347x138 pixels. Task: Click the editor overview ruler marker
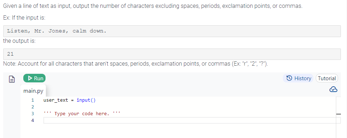(x=338, y=114)
